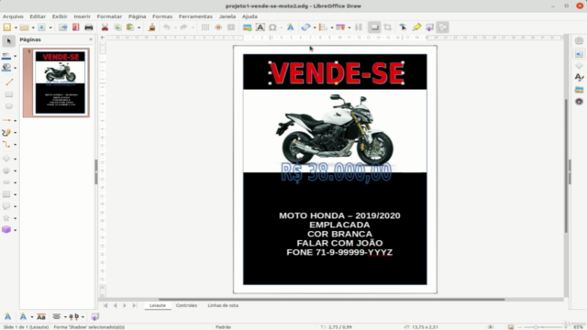Screen dimensions: 587x330
Task: Toggle the Shadow button
Action: 374,27
